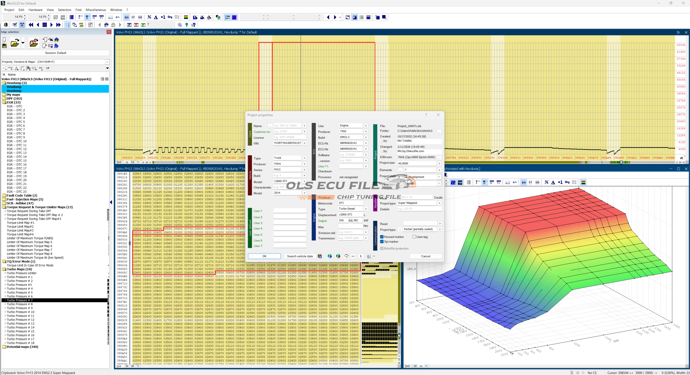Image resolution: width=690 pixels, height=375 pixels.
Task: Uncheck the Spi marker checkbox
Action: pyautogui.click(x=382, y=242)
